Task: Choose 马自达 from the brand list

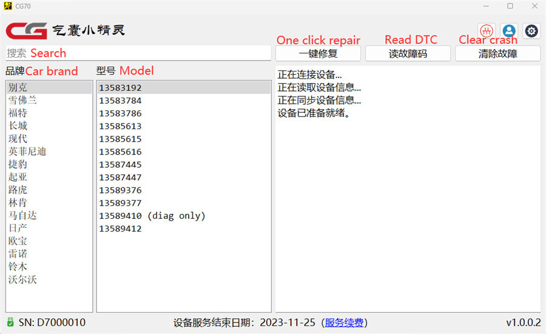Action: coord(22,216)
